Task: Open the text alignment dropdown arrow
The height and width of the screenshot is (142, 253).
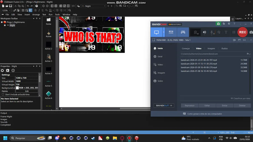Action: 53,10
